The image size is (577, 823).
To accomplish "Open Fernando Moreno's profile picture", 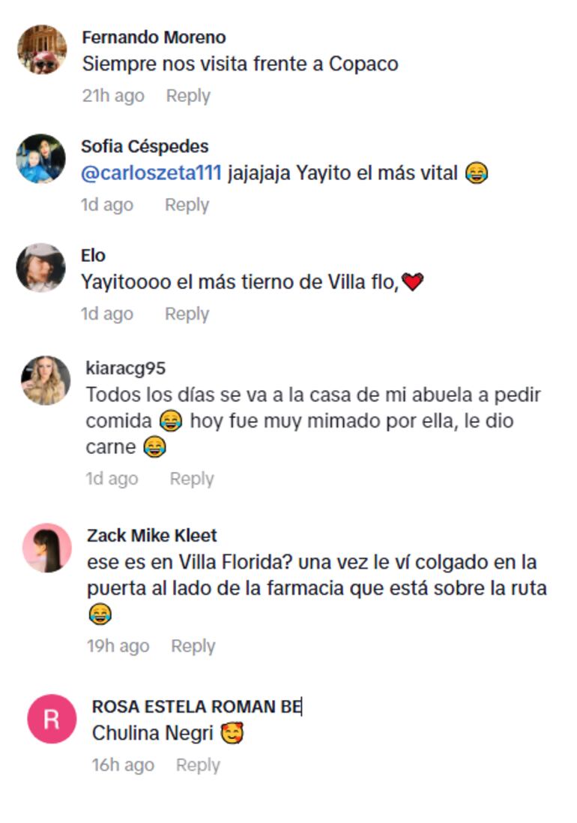I will (42, 50).
